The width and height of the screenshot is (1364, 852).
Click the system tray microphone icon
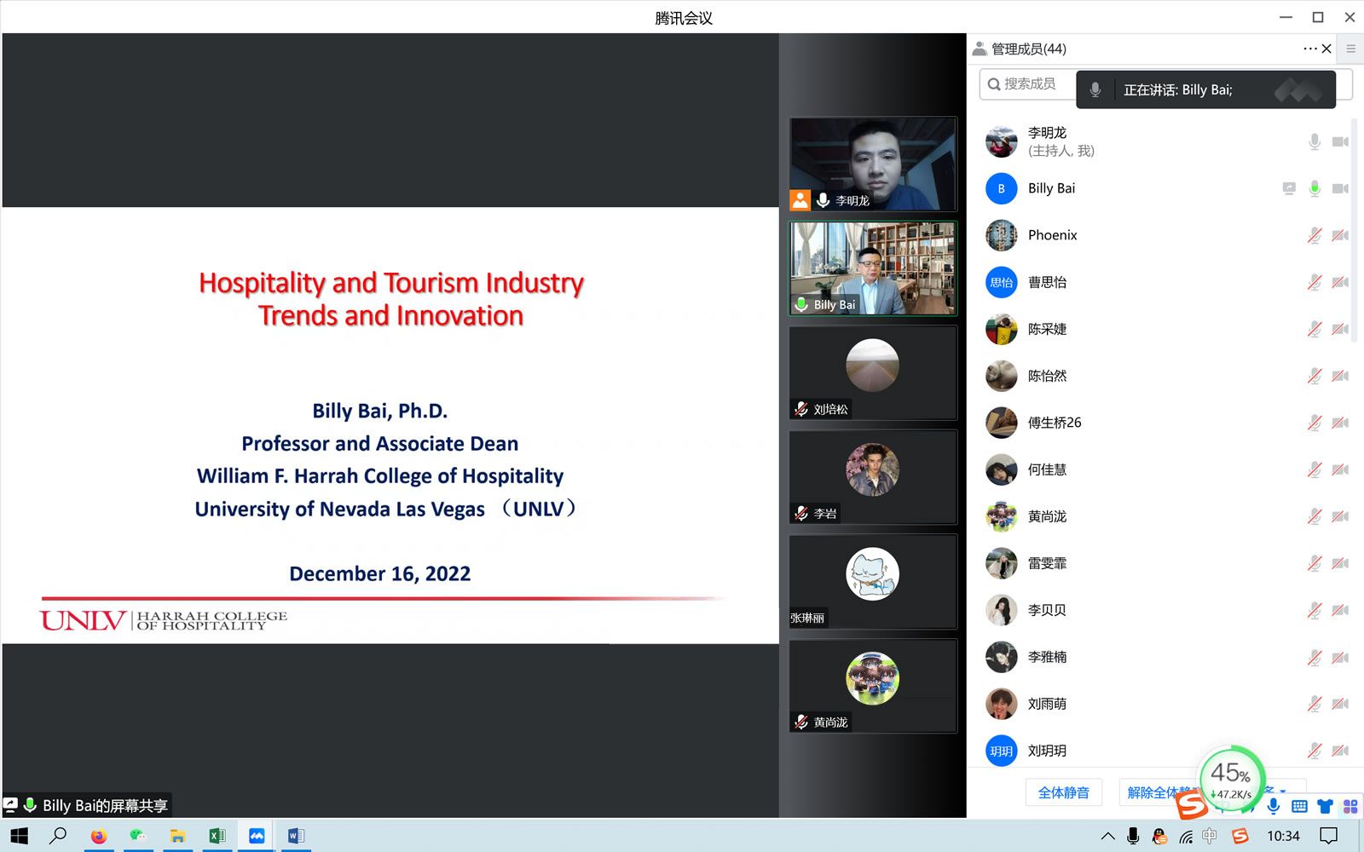[x=1133, y=836]
